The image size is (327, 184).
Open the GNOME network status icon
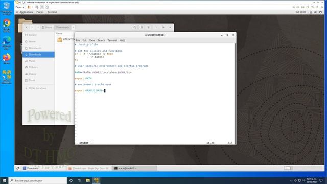pos(311,12)
